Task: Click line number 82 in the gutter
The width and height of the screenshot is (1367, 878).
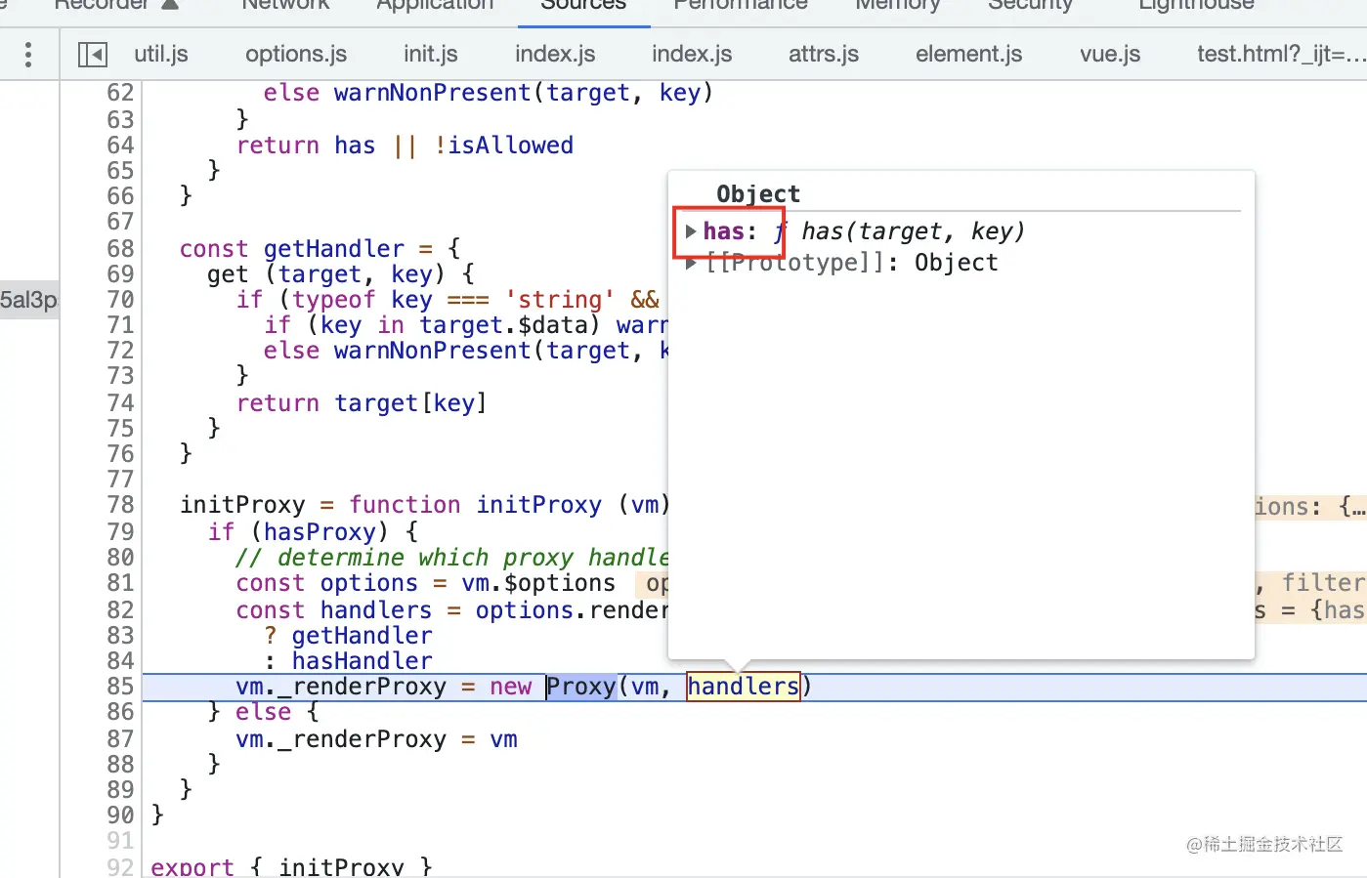Action: pos(120,610)
